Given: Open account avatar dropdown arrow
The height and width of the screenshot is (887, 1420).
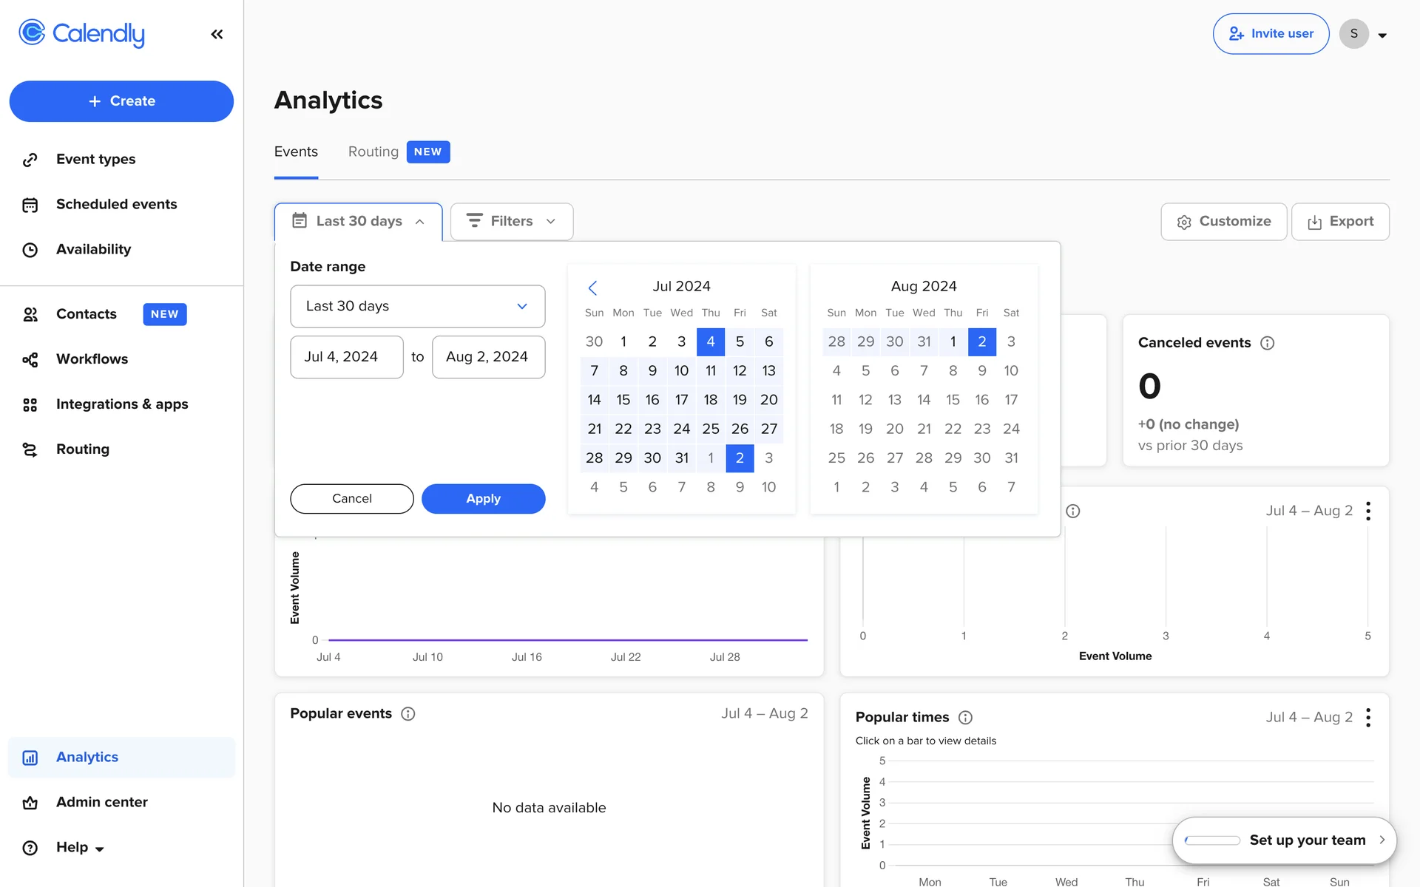Looking at the screenshot, I should (1382, 35).
